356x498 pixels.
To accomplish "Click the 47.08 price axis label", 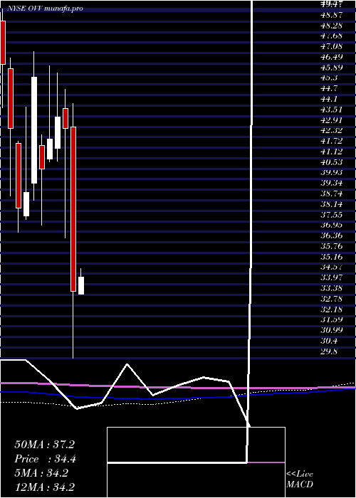I will [332, 46].
